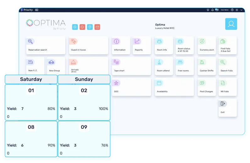Open the Room info tile

[164, 45]
